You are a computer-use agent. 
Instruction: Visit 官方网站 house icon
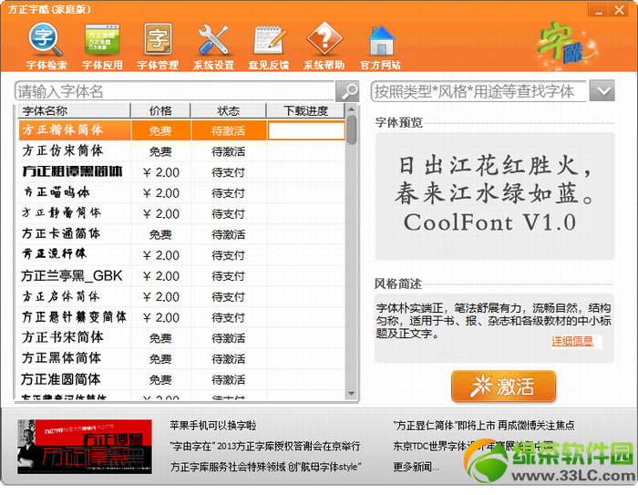(380, 46)
